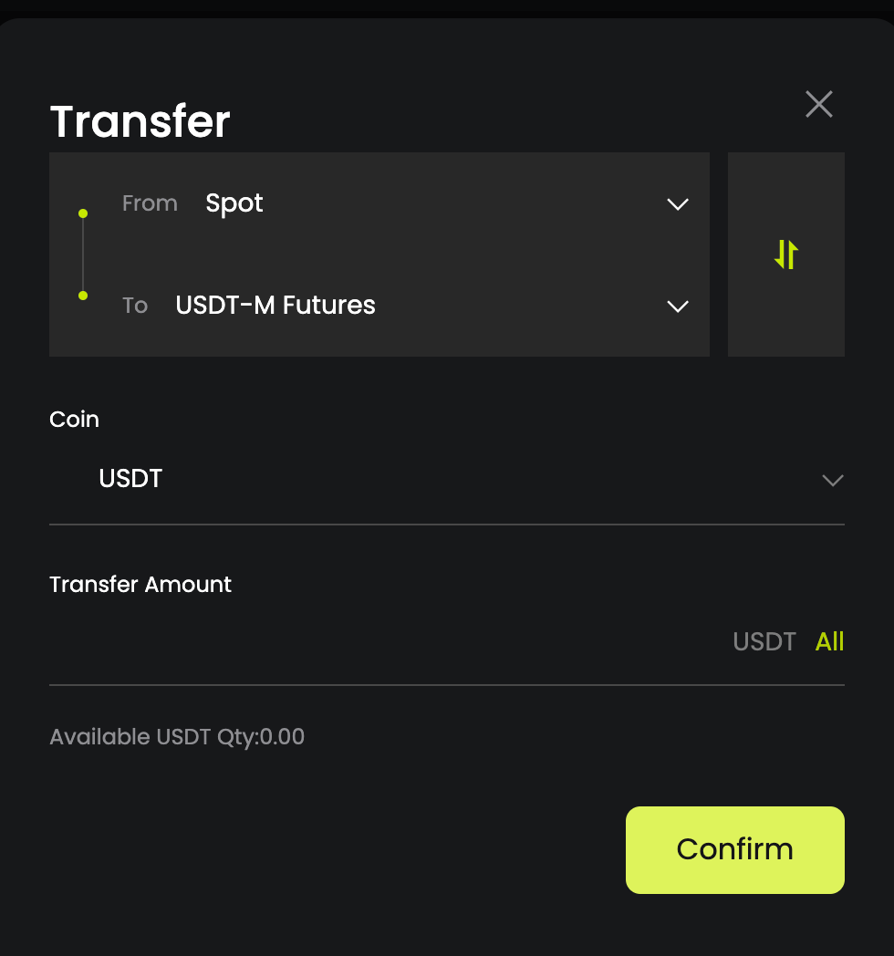Click the To label
Screen dimensions: 894x956
[x=135, y=306]
